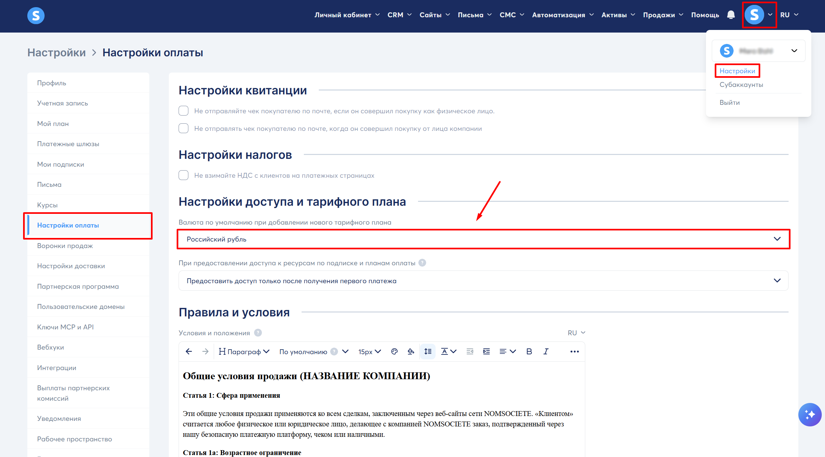Open more editor options (three dots)
Screen dimensions: 825x457
pyautogui.click(x=575, y=352)
